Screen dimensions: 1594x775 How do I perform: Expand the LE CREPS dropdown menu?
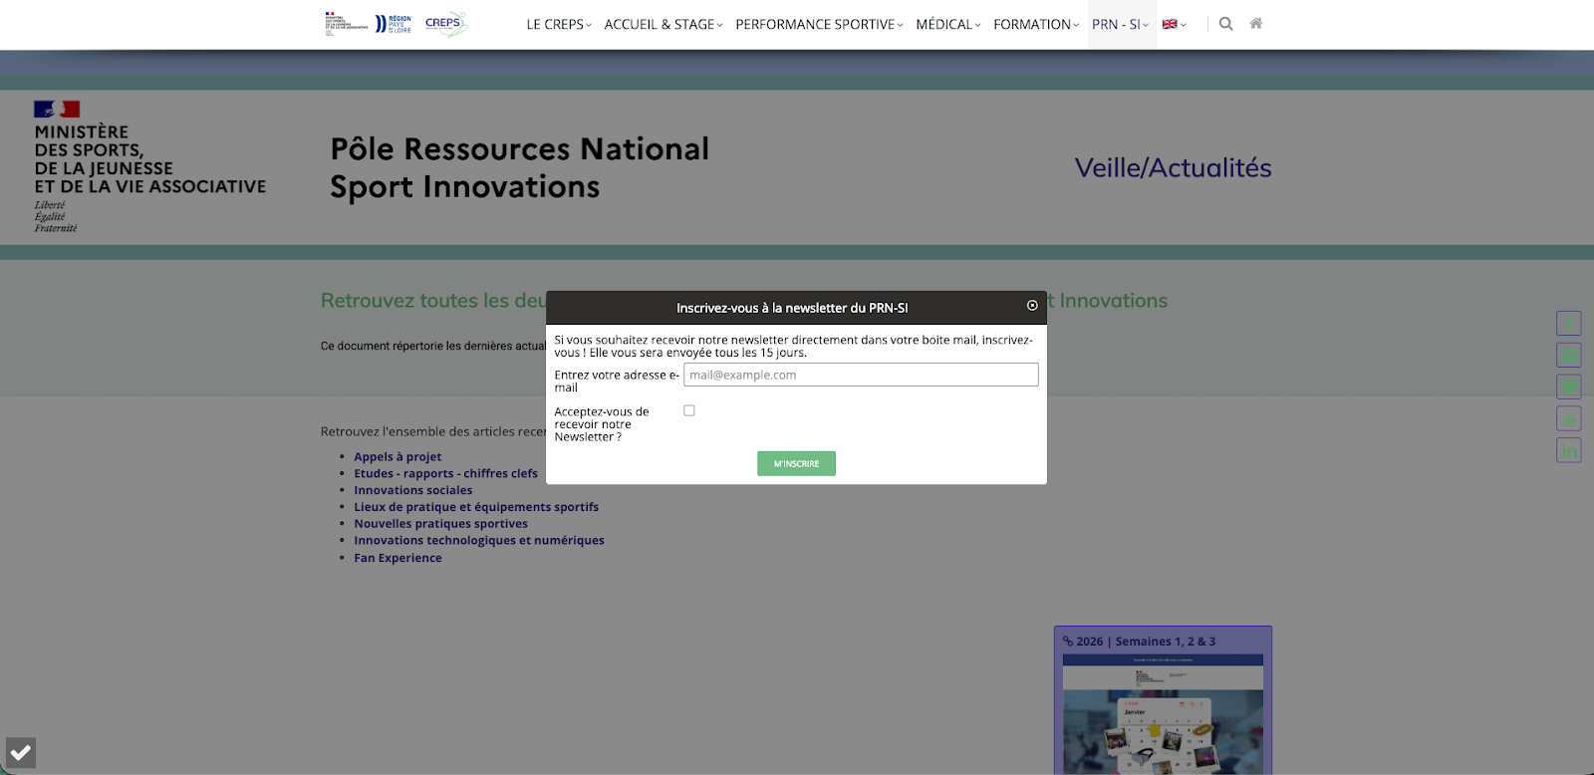point(558,25)
